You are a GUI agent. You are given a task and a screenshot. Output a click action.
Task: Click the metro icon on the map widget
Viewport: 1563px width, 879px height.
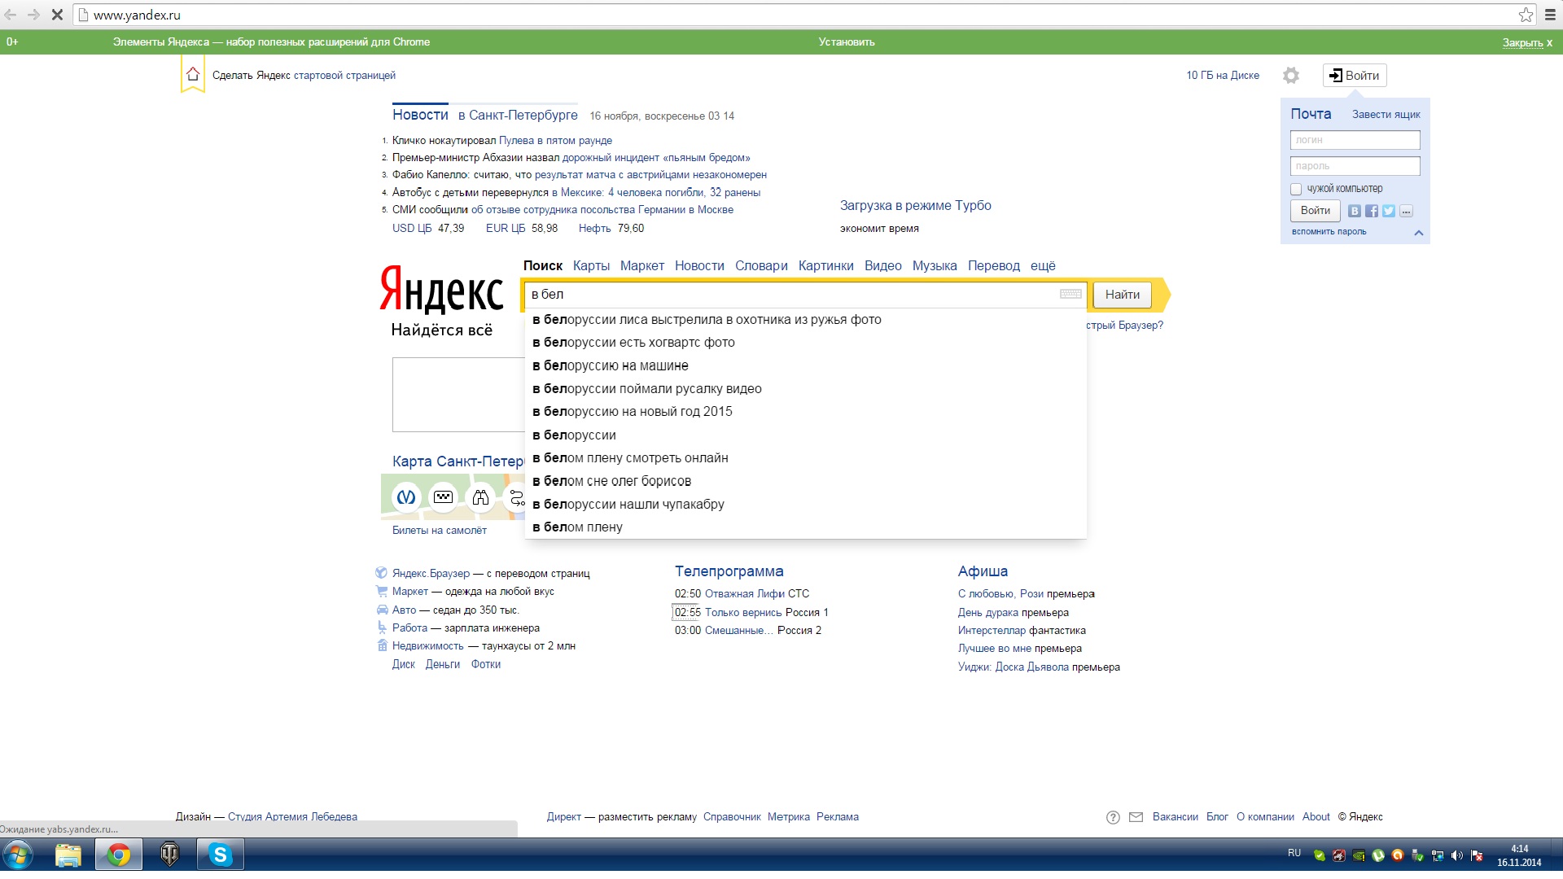coord(406,496)
